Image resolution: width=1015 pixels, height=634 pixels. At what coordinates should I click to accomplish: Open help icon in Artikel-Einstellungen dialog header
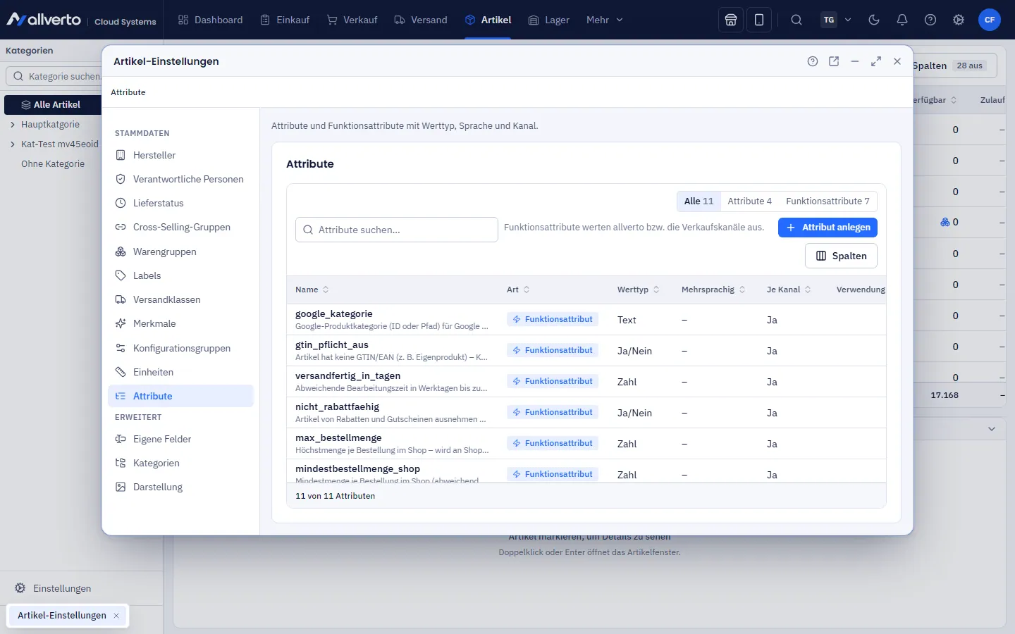click(813, 61)
